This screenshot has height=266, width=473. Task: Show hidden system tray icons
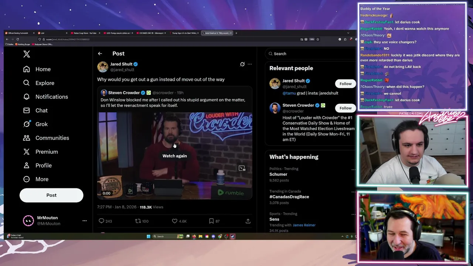(x=342, y=236)
